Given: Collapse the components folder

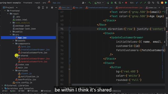Looking at the screenshot, I should point(13,44).
